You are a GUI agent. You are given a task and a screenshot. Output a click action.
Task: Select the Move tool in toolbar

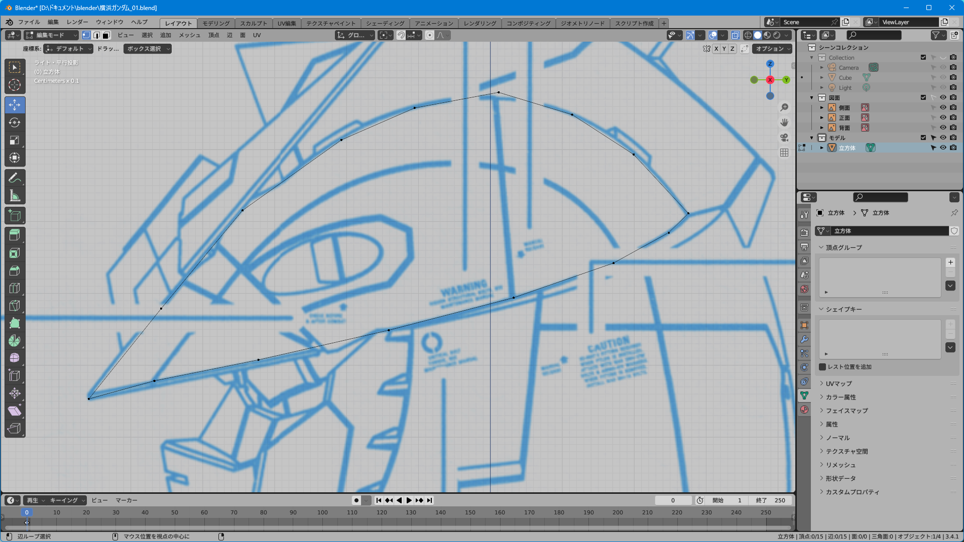click(15, 104)
